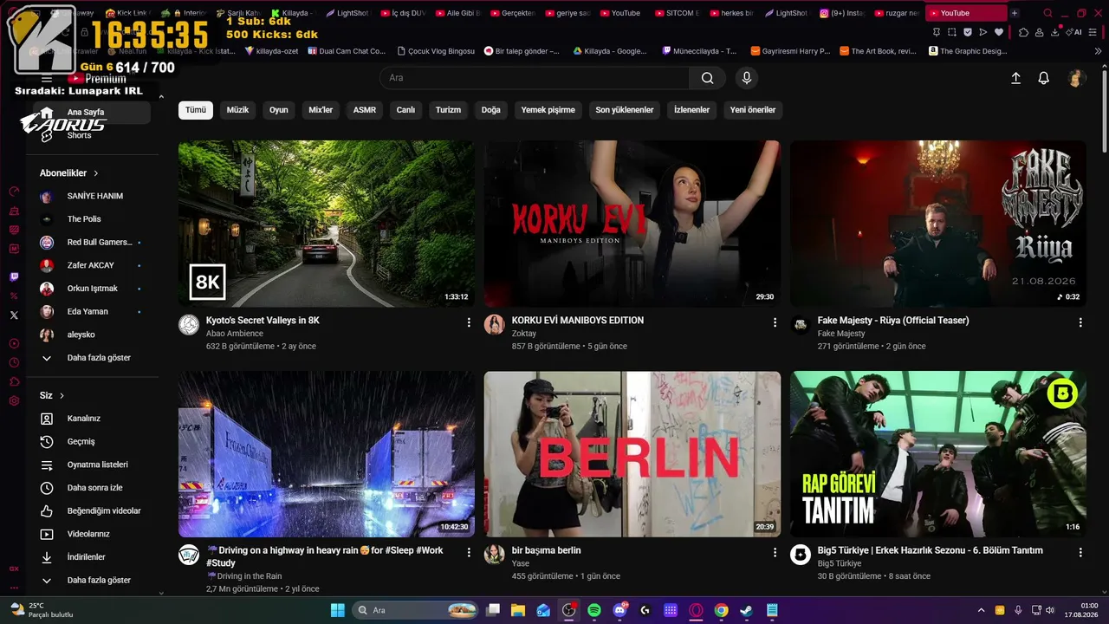Show hidden bookmarks with the double chevron
The width and height of the screenshot is (1109, 624).
(1098, 51)
